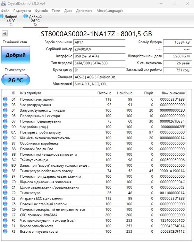Click the Поточне column header
Screen dimensions: 194x242
pos(103,93)
